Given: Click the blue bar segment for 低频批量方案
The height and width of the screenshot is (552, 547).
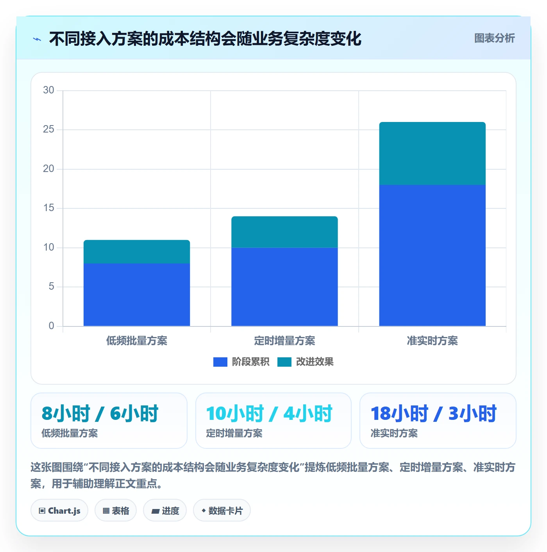Looking at the screenshot, I should click(x=137, y=295).
